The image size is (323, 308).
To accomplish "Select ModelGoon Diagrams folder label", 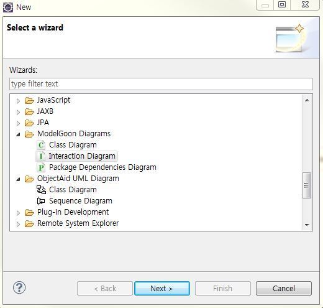I will pyautogui.click(x=74, y=134).
